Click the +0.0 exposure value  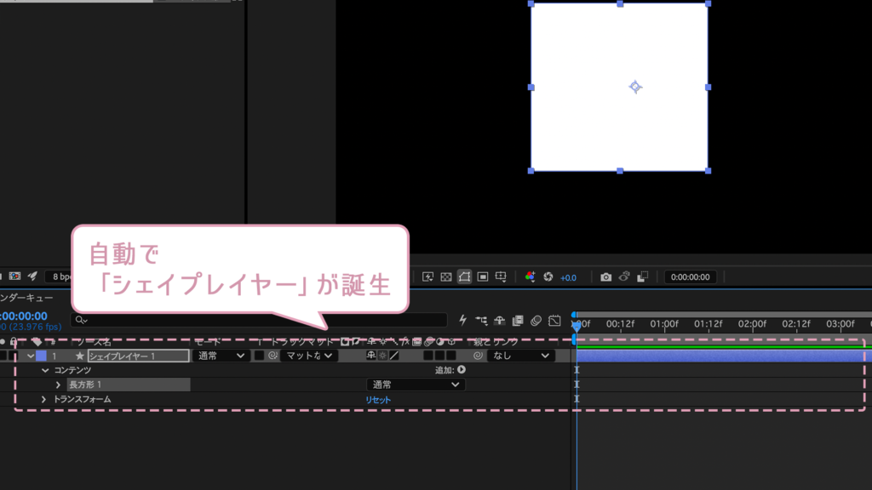pyautogui.click(x=568, y=277)
